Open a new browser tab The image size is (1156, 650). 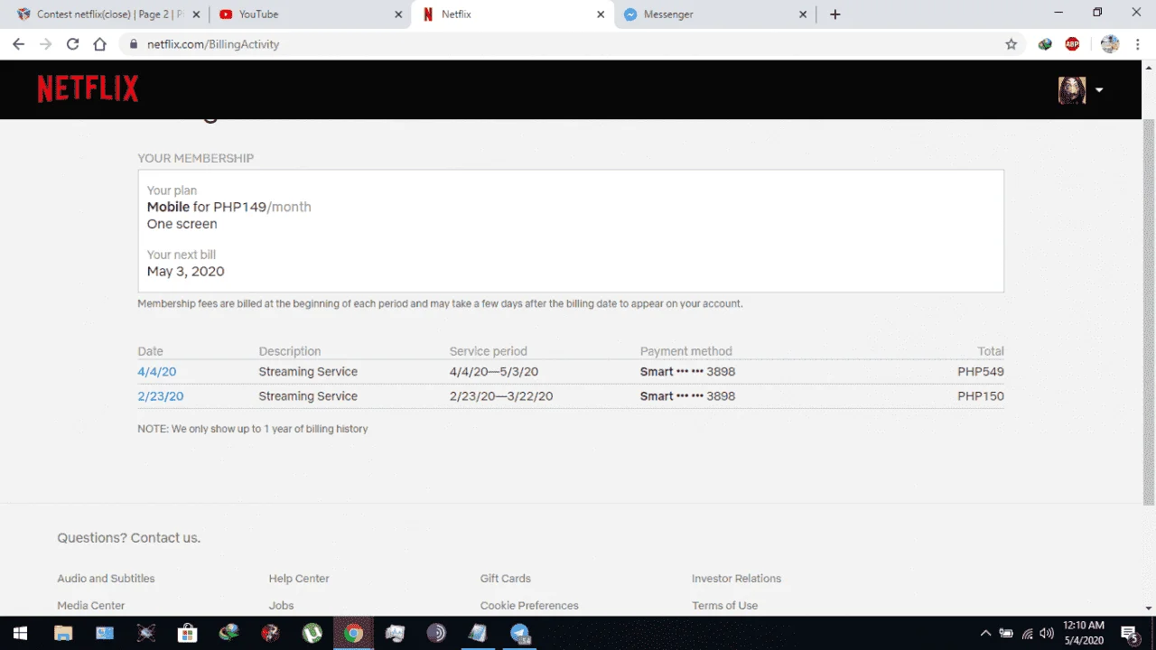[x=834, y=14]
